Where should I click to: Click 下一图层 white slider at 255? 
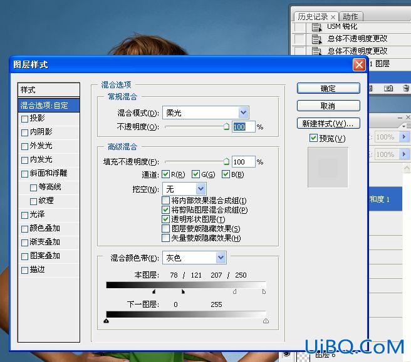pyautogui.click(x=266, y=321)
